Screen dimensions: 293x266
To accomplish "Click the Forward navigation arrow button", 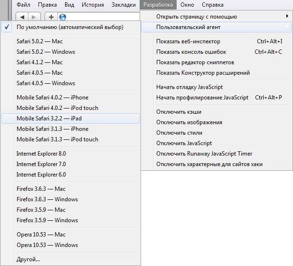I will tap(35, 17).
